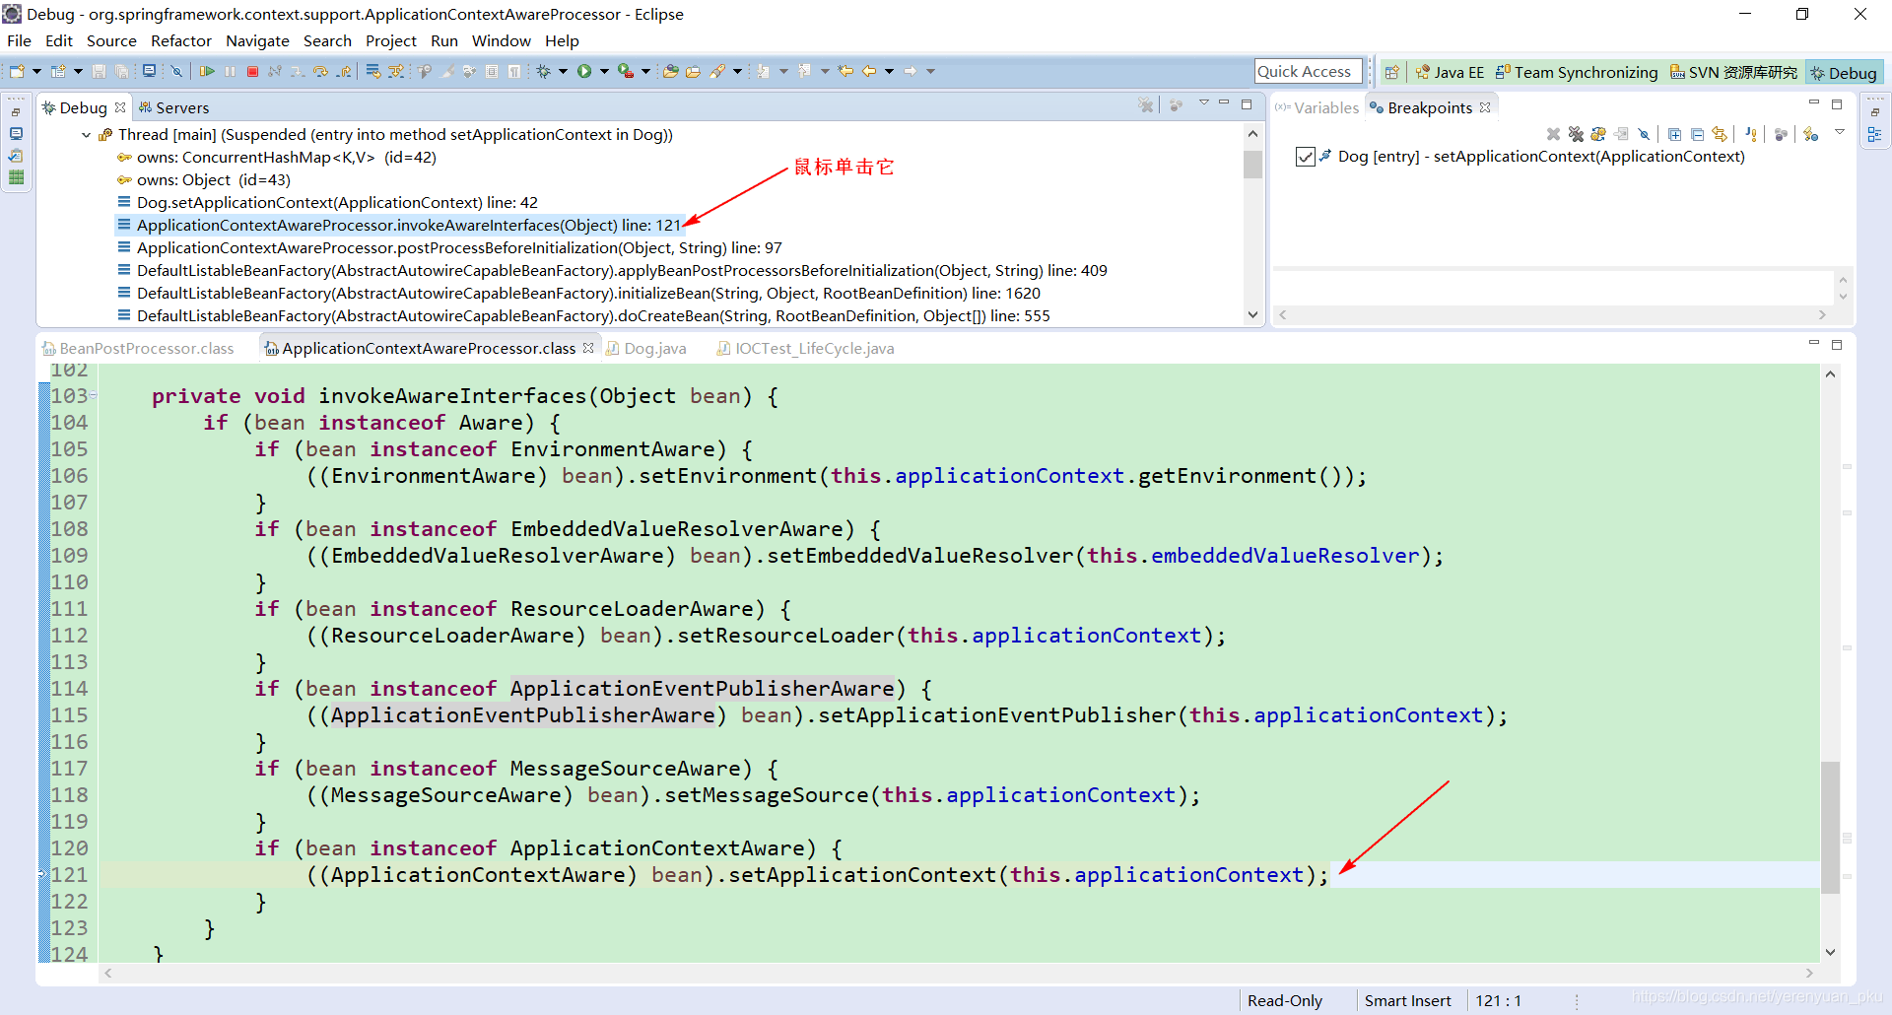The image size is (1892, 1015).
Task: Click the Breakpoints view horizontal scrollbar
Action: [x=1552, y=314]
